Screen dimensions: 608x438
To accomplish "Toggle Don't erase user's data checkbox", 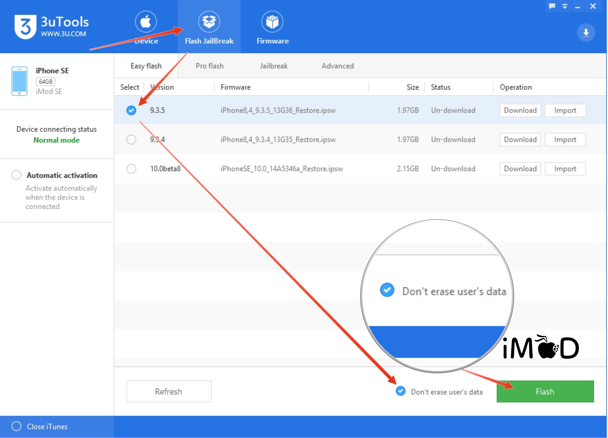I will [x=401, y=391].
